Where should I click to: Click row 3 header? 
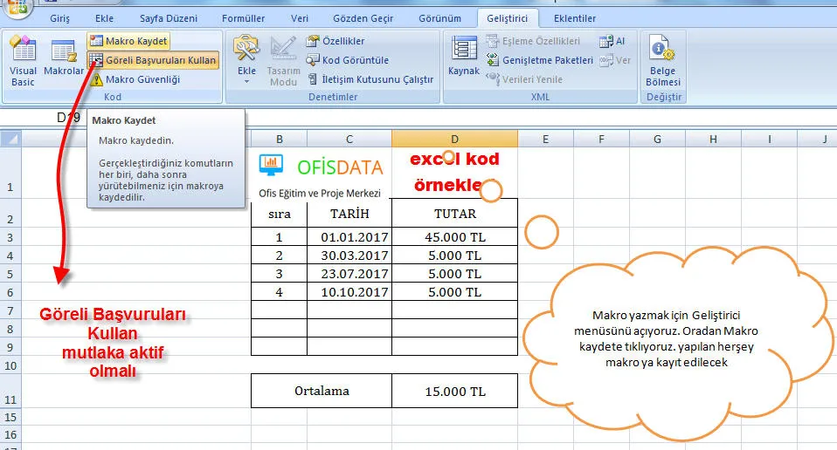(x=10, y=237)
